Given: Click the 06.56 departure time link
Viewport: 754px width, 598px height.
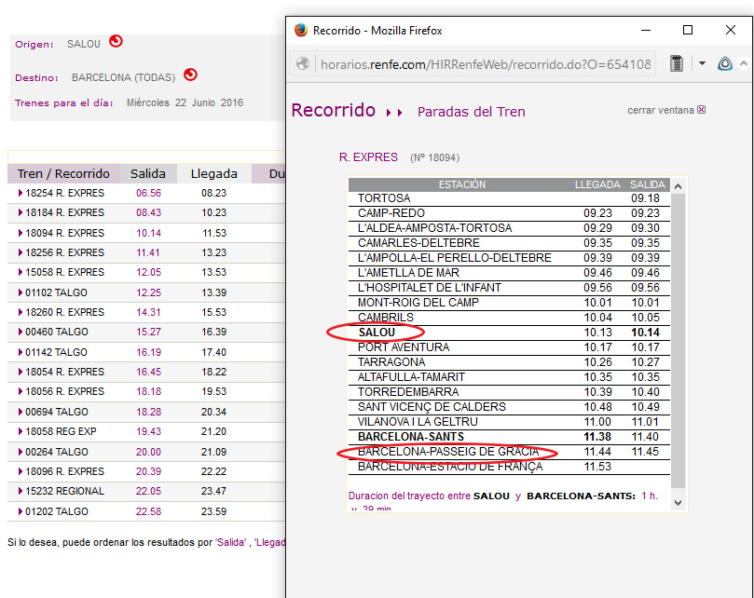Looking at the screenshot, I should click(x=148, y=193).
